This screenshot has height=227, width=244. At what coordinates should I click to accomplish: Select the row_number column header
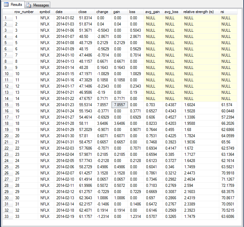(25, 12)
